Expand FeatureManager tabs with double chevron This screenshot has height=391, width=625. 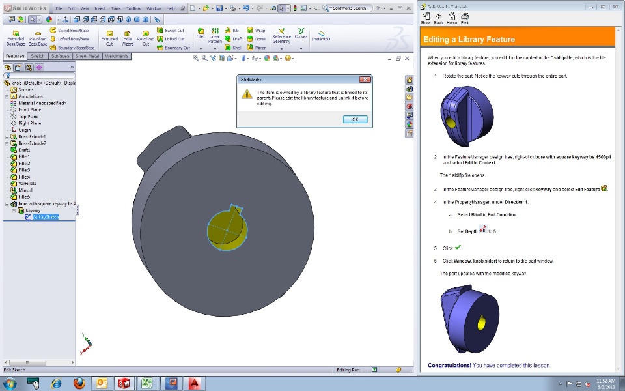pyautogui.click(x=72, y=67)
